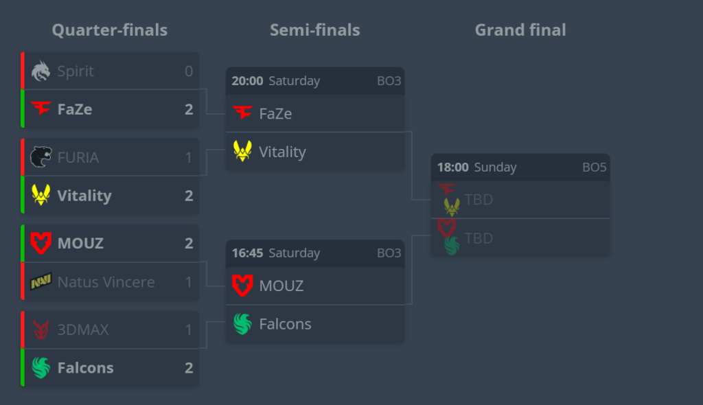Click the FURIA quarter-final score of 1
The image size is (703, 405).
point(189,158)
